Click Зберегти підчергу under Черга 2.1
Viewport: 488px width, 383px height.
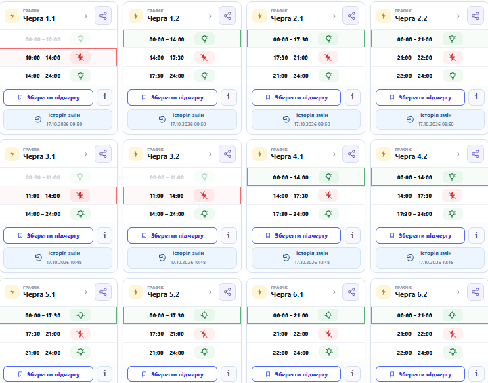[296, 97]
